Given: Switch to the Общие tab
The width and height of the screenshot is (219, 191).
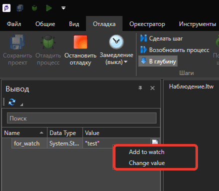Looking at the screenshot, I should tap(45, 24).
